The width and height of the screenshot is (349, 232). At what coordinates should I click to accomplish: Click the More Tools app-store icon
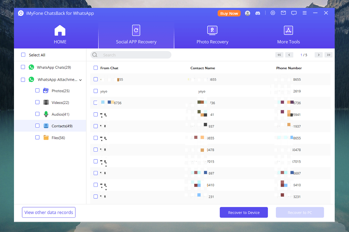tap(289, 30)
